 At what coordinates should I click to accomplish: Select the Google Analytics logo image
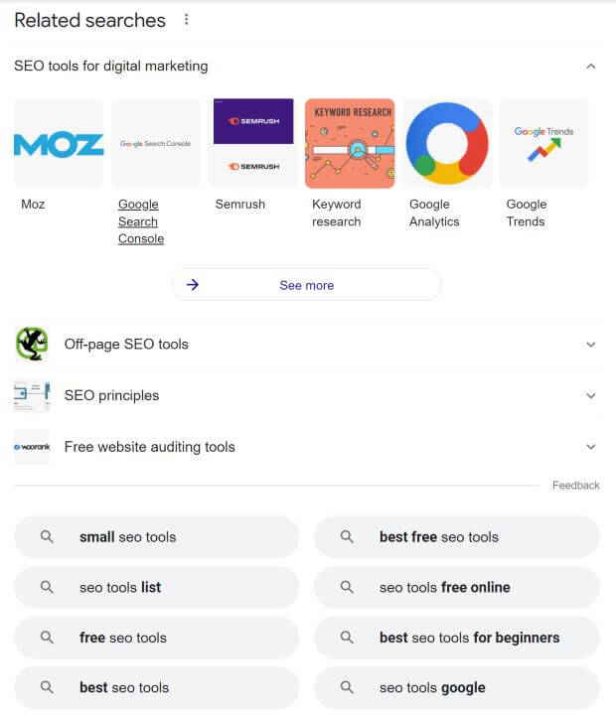(447, 143)
